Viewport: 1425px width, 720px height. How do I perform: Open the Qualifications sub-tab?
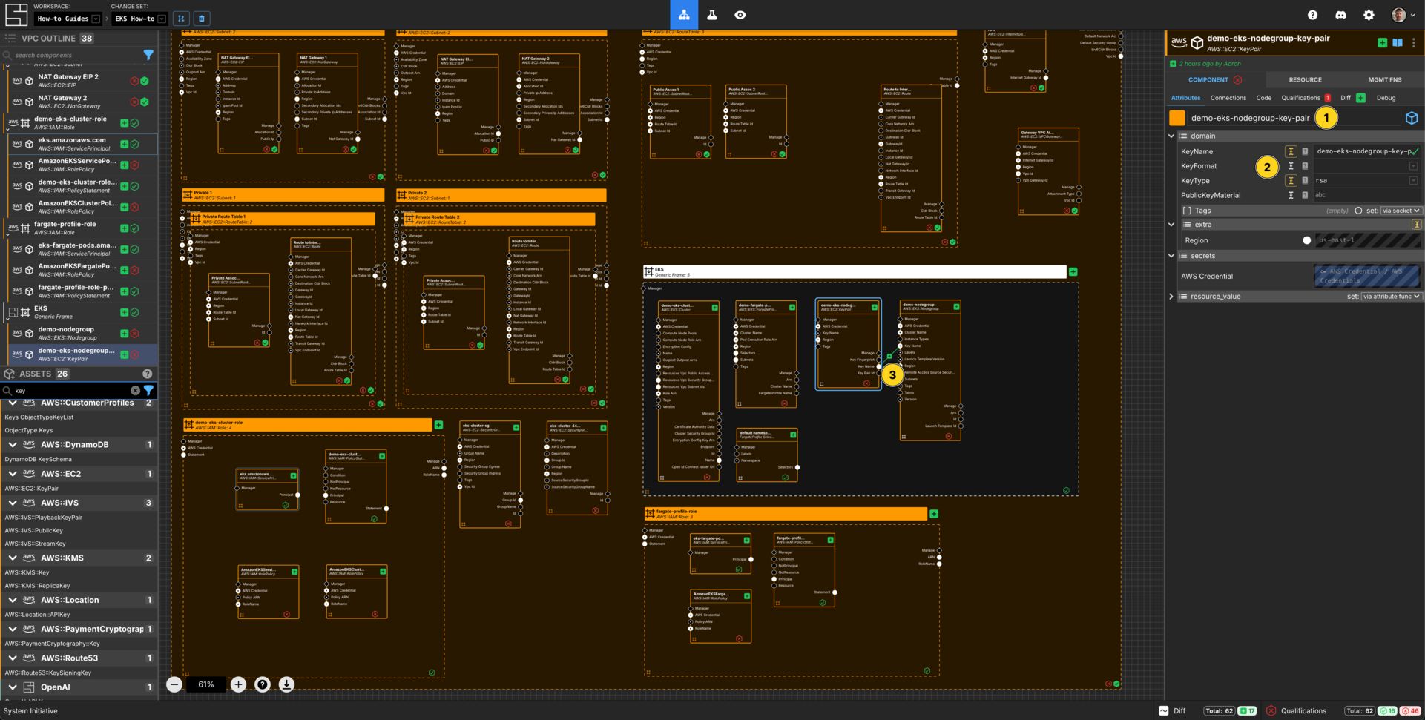(1300, 98)
